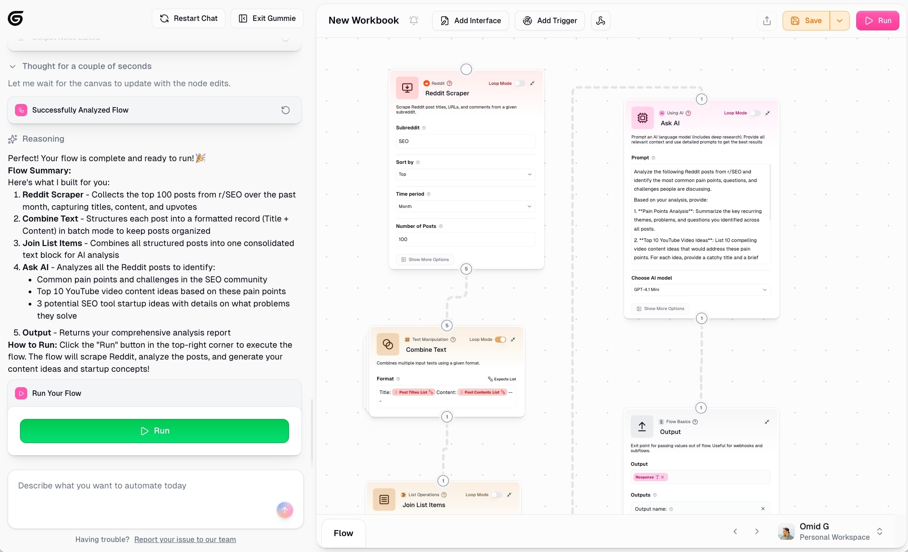908x552 pixels.
Task: Expand Show More Options in Reddit Scraper
Action: [425, 260]
